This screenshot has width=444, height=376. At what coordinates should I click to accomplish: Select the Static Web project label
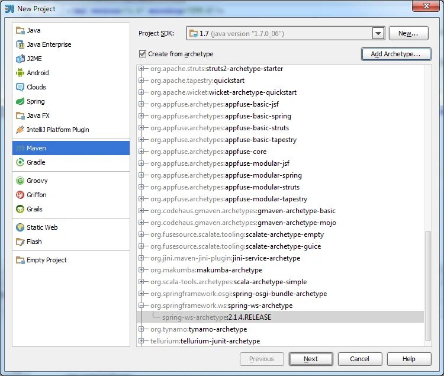[x=42, y=227]
